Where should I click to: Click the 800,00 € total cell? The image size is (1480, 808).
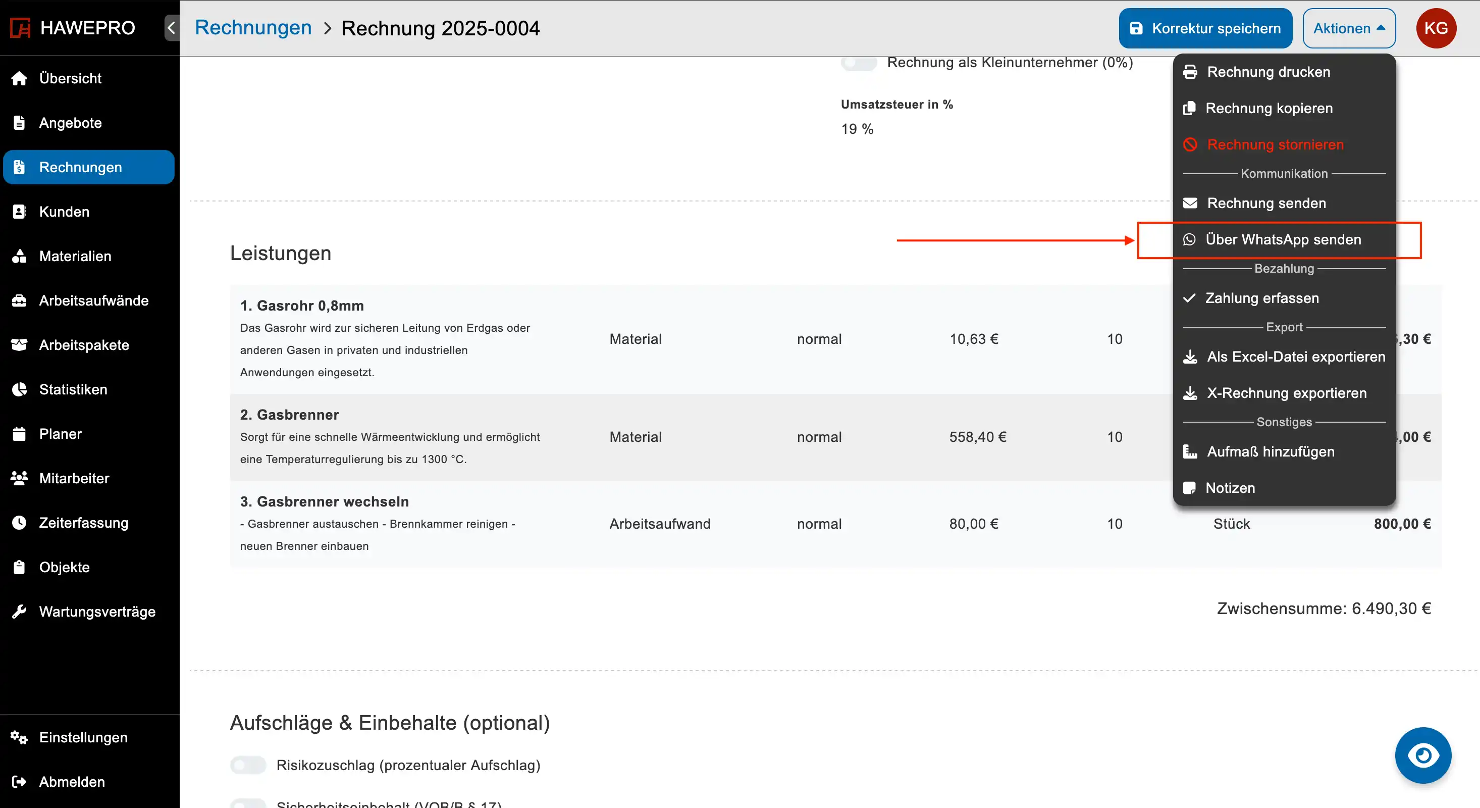tap(1402, 524)
